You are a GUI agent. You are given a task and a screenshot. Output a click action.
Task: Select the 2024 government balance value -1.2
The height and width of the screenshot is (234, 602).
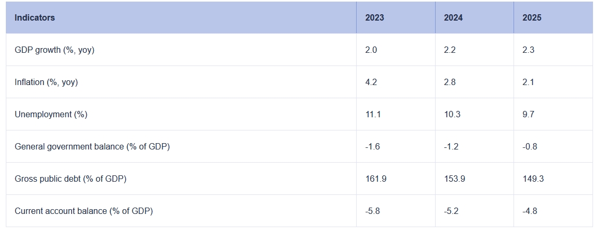451,146
